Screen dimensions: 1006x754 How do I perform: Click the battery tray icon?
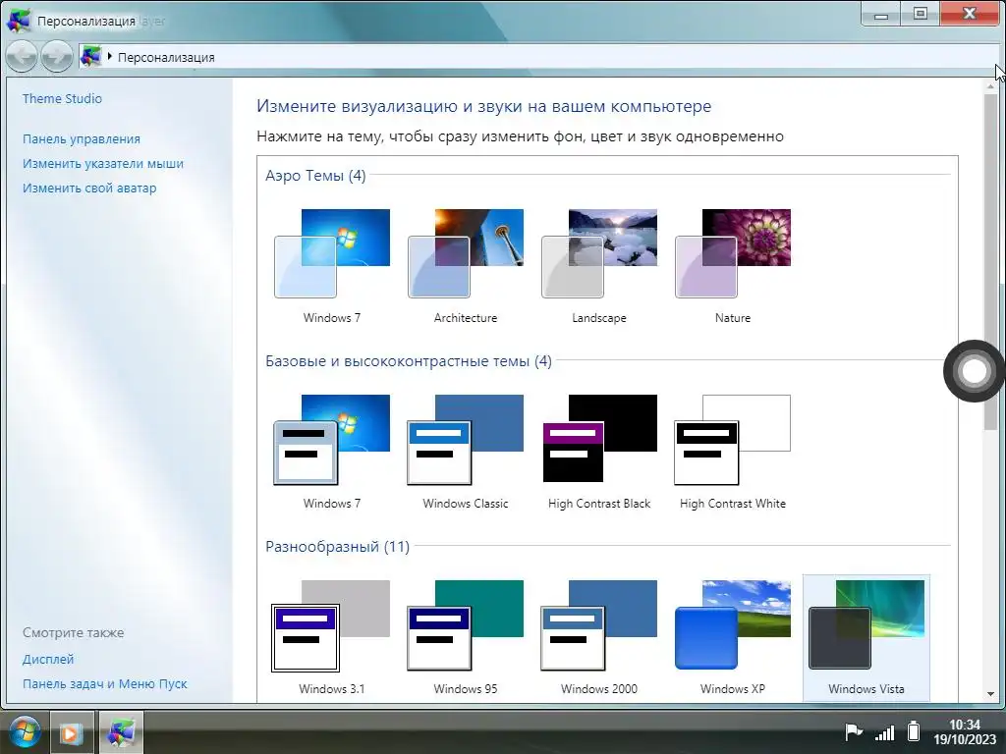(x=914, y=730)
